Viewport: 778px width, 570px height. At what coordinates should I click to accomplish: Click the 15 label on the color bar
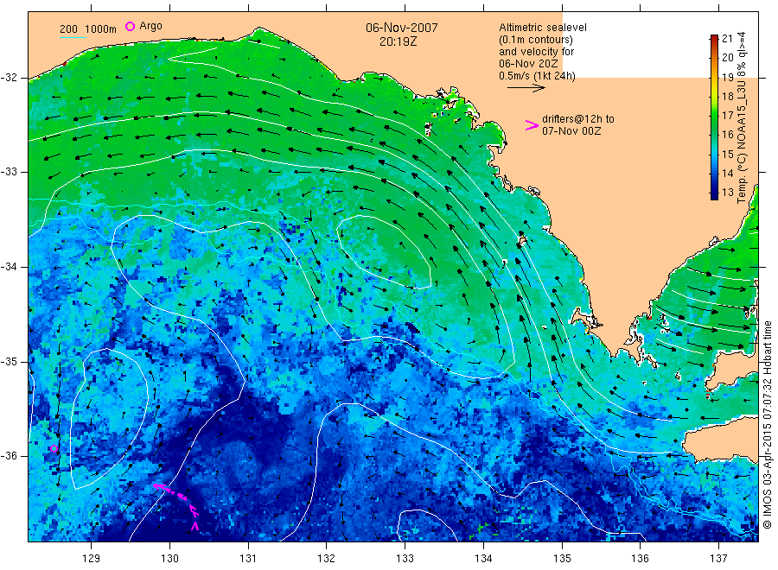coord(727,154)
